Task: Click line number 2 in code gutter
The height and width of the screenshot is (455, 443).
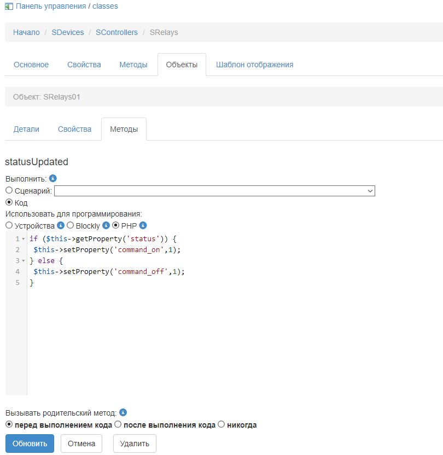Action: pos(18,250)
